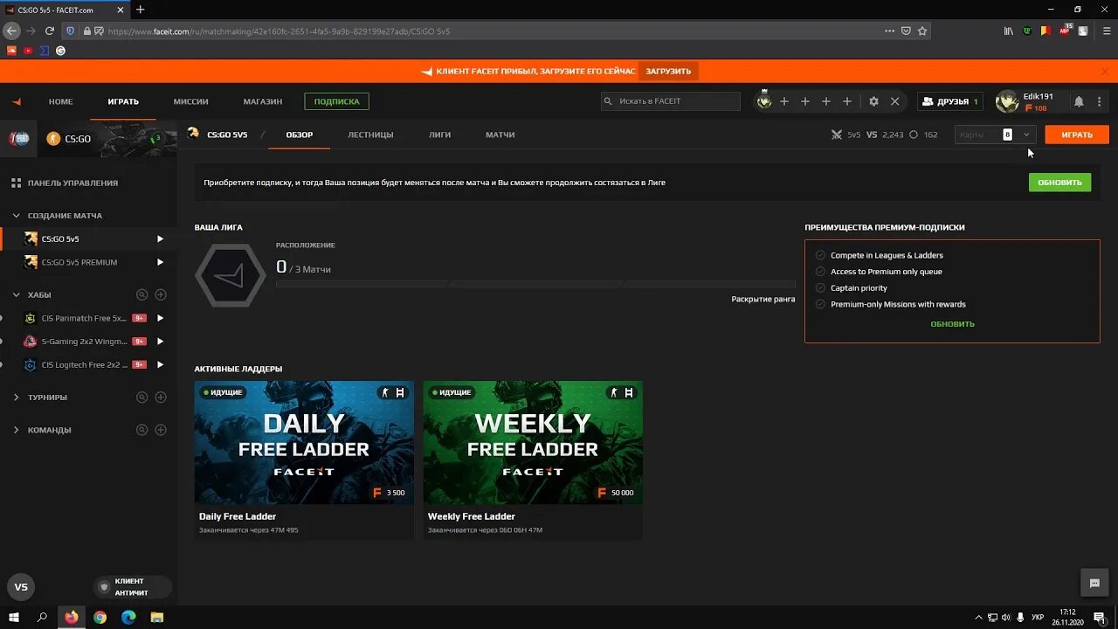
Task: Expand CIS Logitech Free 2x2 hub arrow
Action: point(160,365)
